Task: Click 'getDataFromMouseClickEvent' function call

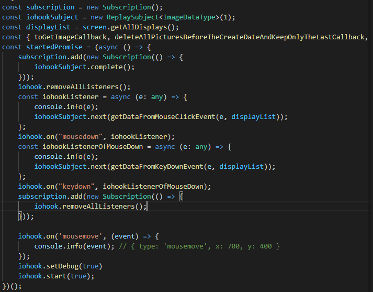Action: click(x=163, y=117)
